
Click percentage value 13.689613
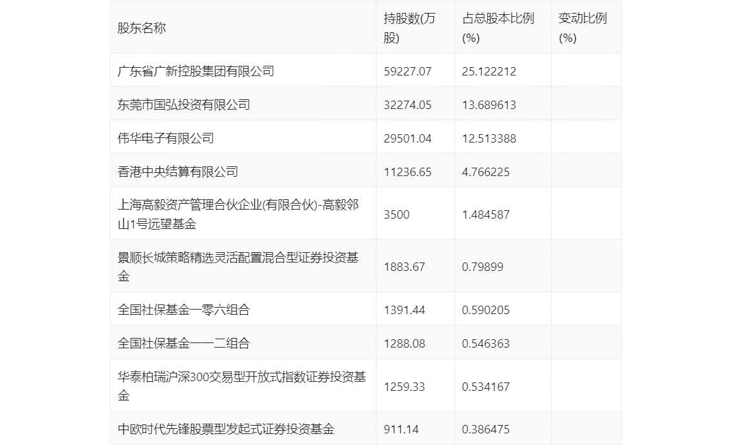click(x=489, y=105)
